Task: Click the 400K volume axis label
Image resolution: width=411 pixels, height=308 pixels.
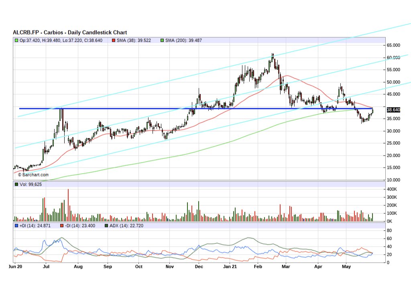Action: point(392,189)
